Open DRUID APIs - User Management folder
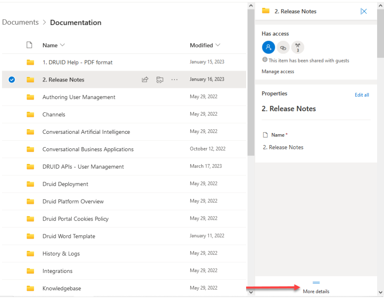This screenshot has height=298, width=384. [x=83, y=167]
